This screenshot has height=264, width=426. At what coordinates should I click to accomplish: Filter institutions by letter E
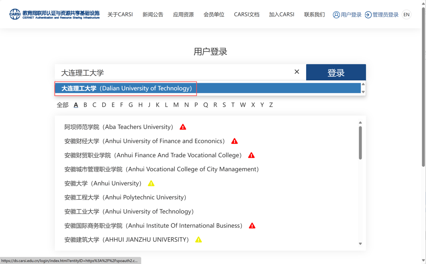(113, 105)
